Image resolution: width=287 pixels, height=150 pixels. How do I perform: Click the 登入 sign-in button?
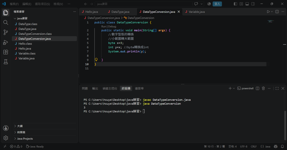click(x=217, y=4)
